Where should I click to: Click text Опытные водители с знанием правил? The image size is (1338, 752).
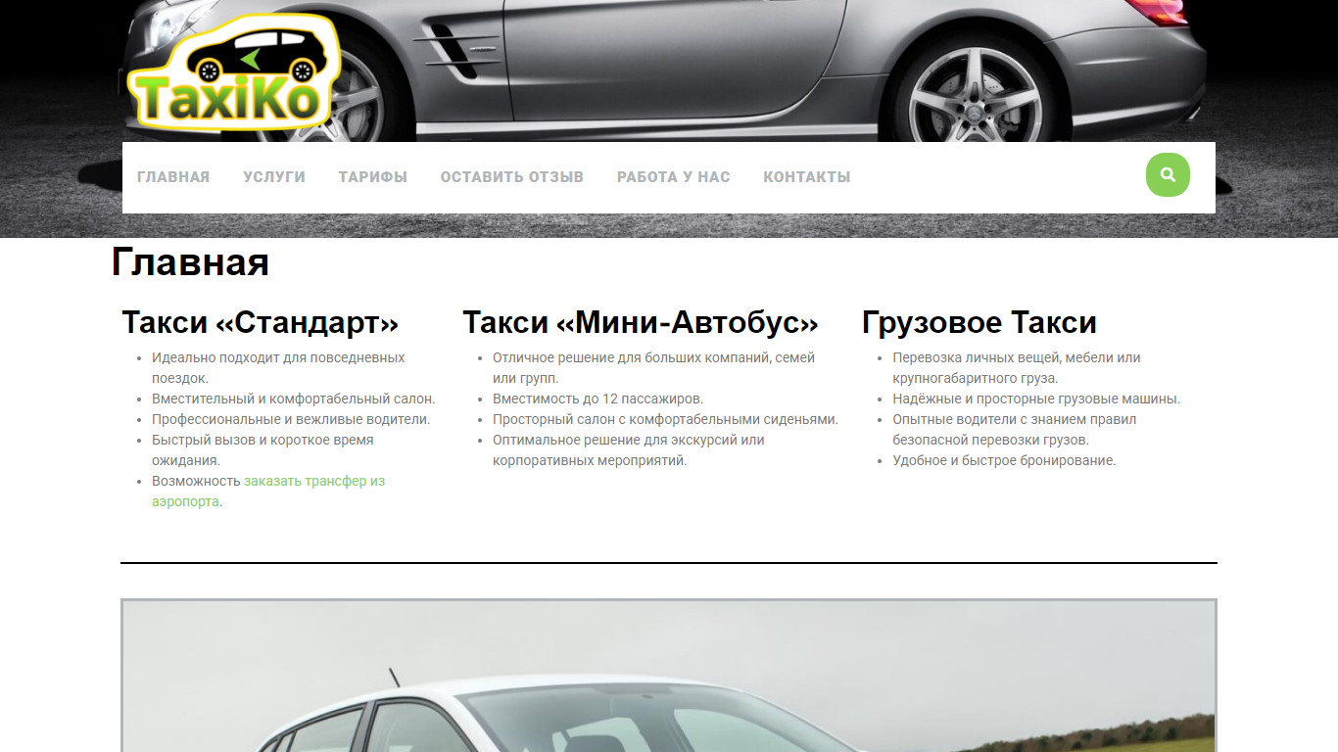[x=1015, y=419]
